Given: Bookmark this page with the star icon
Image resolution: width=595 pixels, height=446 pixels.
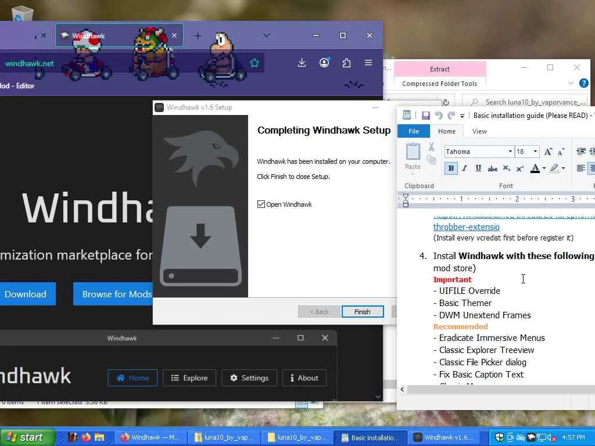Looking at the screenshot, I should point(255,63).
